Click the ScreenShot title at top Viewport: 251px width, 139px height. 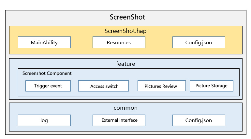pyautogui.click(x=125, y=17)
